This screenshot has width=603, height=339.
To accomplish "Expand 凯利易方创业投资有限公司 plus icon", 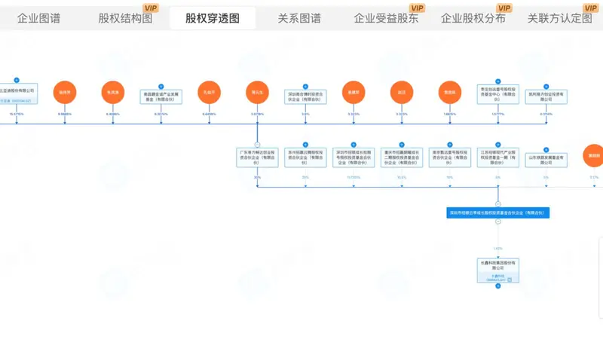I will click(546, 87).
